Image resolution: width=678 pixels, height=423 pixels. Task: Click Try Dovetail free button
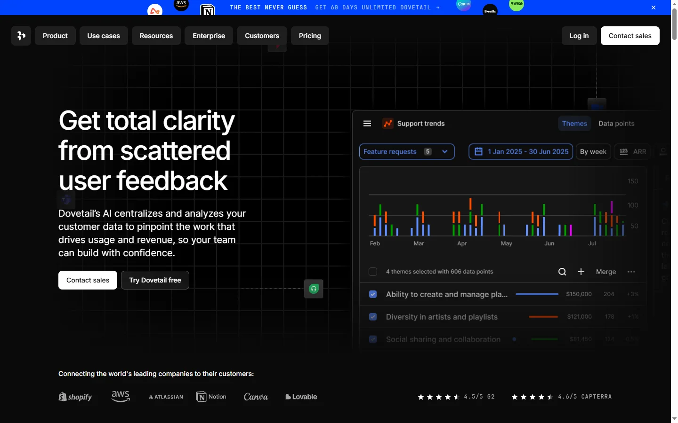click(x=155, y=280)
